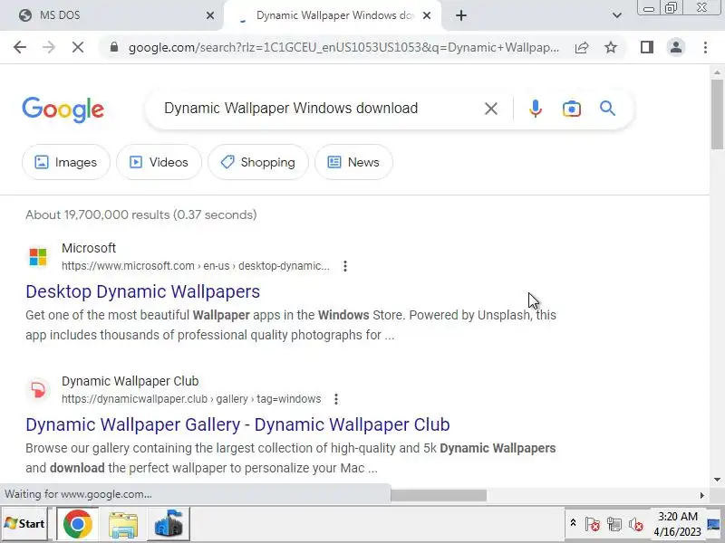This screenshot has height=543, width=725.
Task: Search by image with the camera icon
Action: coord(572,109)
